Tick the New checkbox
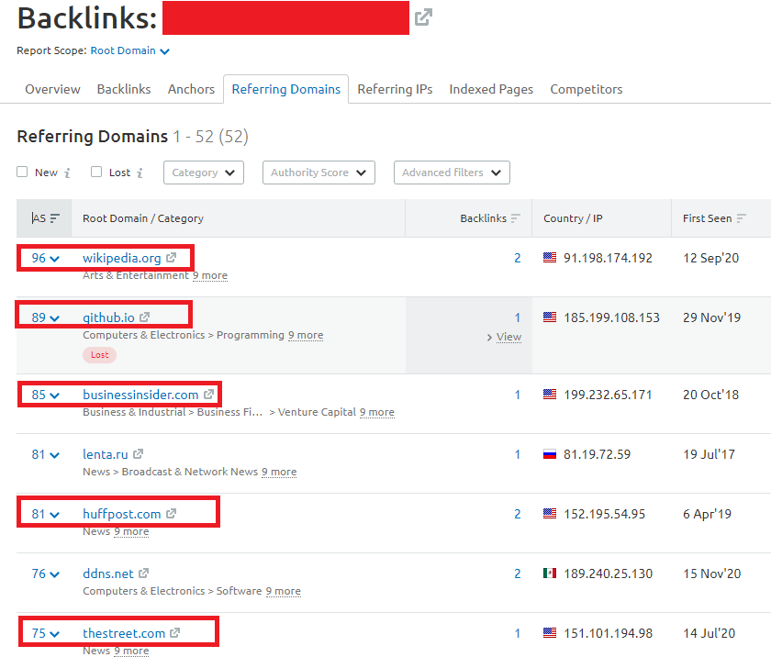The width and height of the screenshot is (771, 657). click(x=22, y=172)
